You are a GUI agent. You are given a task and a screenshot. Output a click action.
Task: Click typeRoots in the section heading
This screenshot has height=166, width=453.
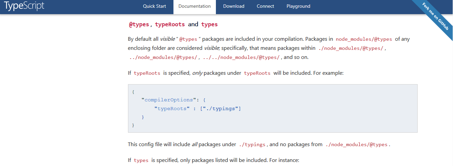tap(170, 25)
